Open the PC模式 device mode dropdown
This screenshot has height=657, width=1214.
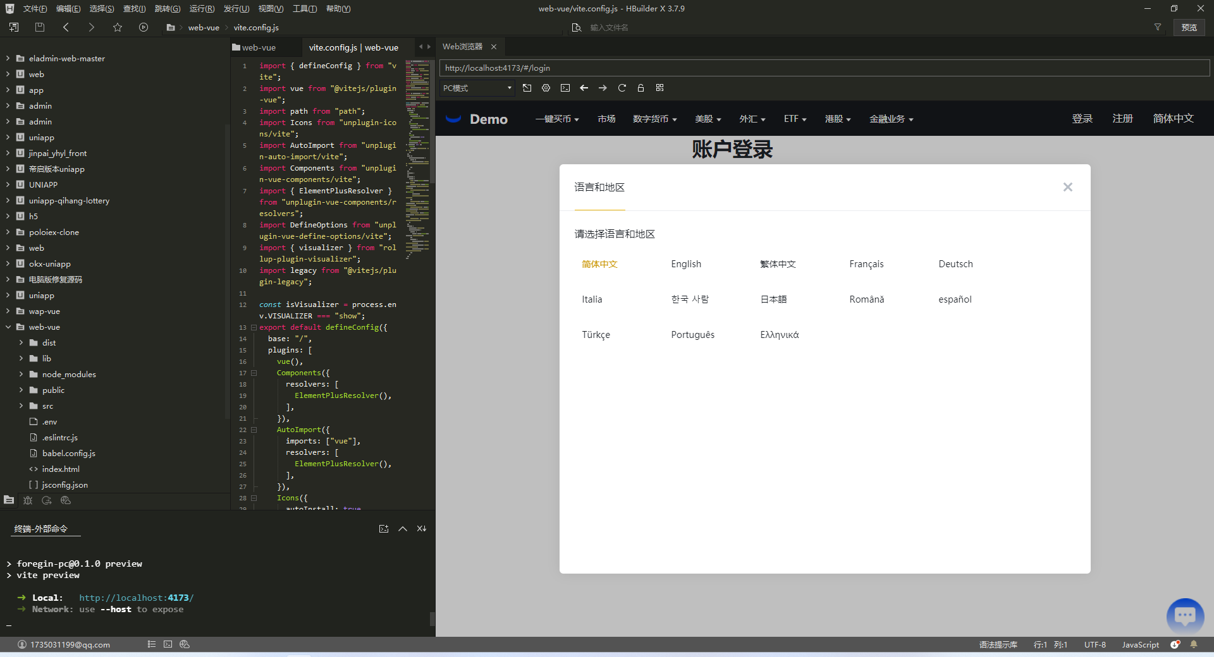coord(477,88)
